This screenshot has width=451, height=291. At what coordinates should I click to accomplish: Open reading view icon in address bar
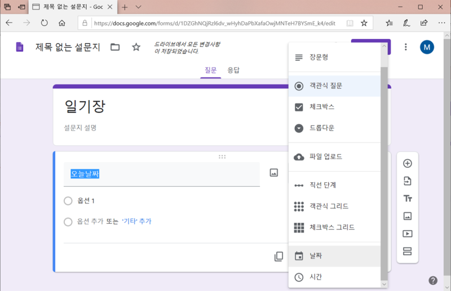(350, 23)
